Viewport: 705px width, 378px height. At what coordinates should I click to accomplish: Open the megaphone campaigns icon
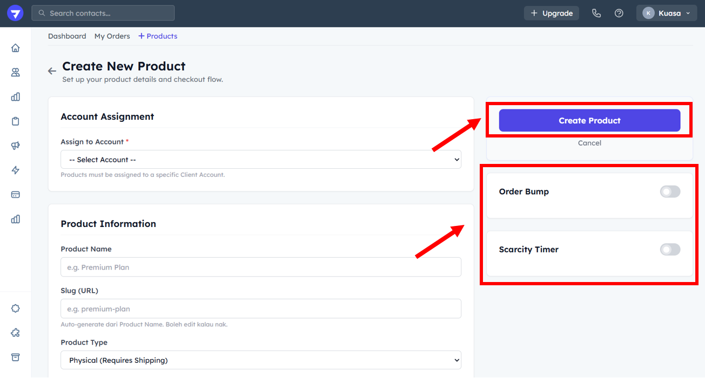16,146
